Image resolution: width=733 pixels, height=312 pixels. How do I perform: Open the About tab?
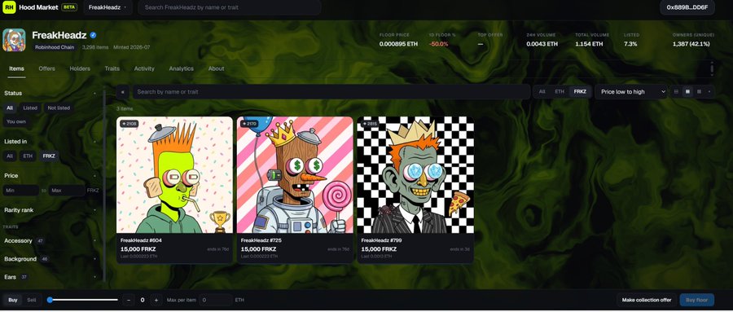point(216,68)
